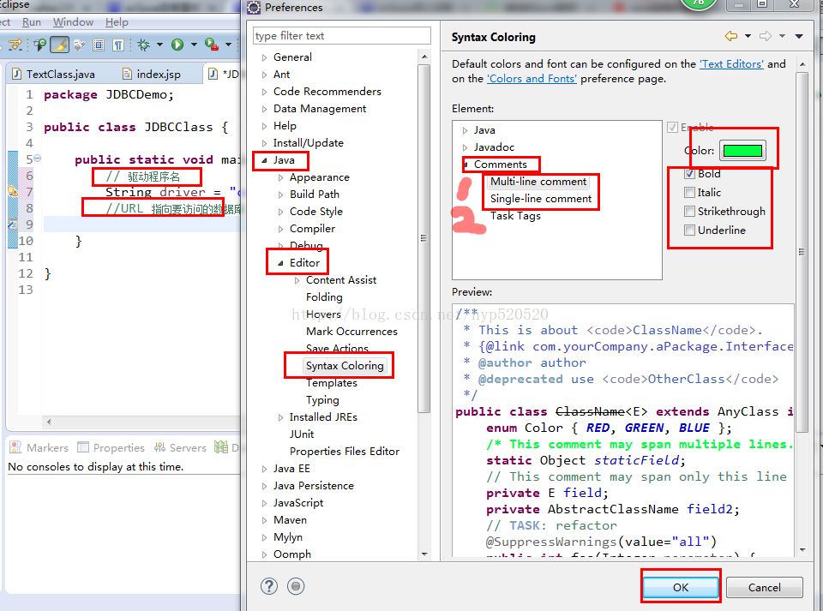
Task: Expand the Ant preferences node
Action: pyautogui.click(x=264, y=75)
